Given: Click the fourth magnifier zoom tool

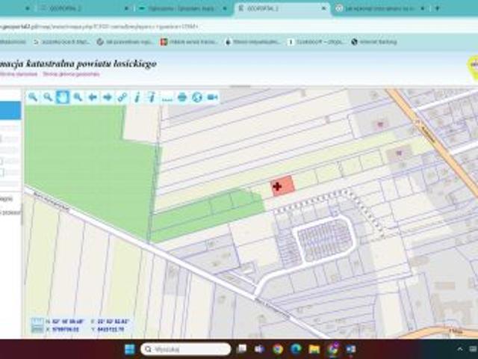Looking at the screenshot, I should coord(78,97).
